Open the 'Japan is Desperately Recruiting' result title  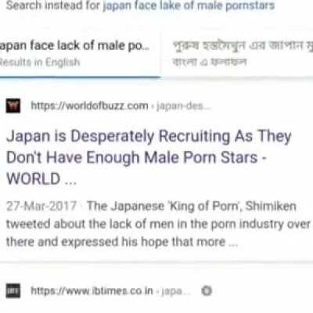149,157
